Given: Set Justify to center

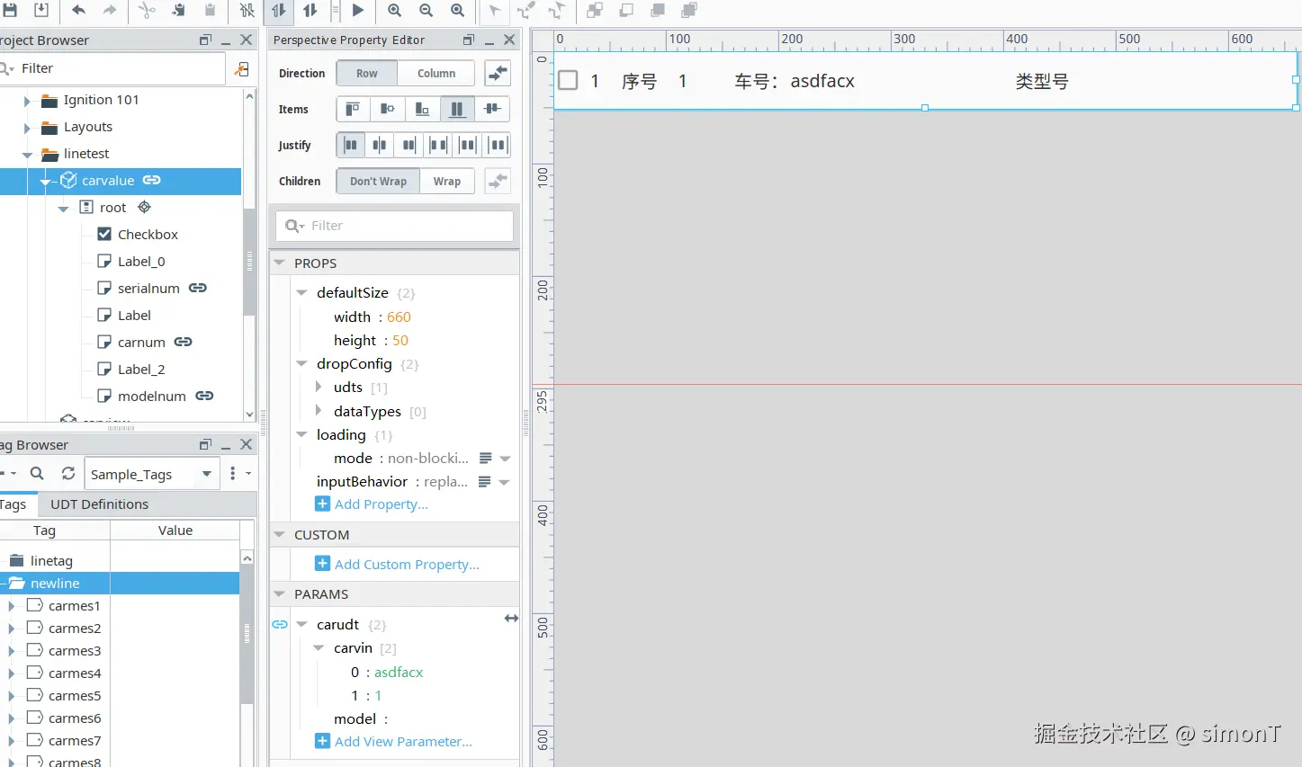Looking at the screenshot, I should [x=380, y=145].
